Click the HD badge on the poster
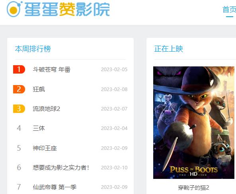 point(193,174)
